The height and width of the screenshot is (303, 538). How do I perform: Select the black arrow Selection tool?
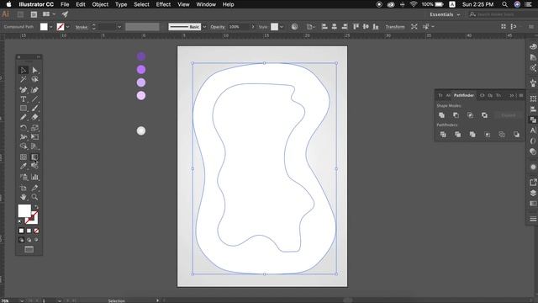pyautogui.click(x=24, y=71)
